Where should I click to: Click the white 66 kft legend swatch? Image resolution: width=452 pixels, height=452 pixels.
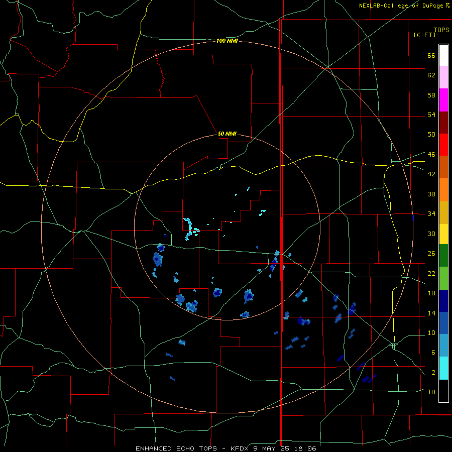point(443,55)
